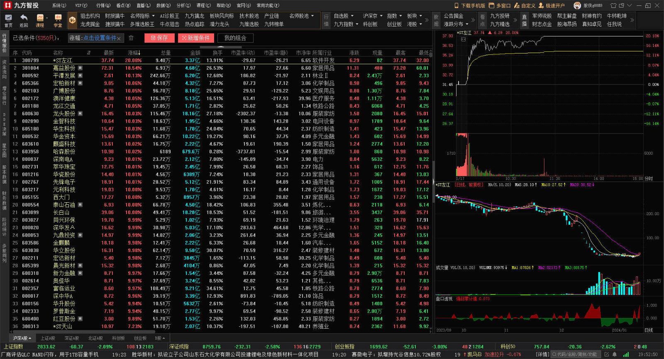This screenshot has height=359, width=664.
Task: Click the user avatar icon
Action: point(577,5)
